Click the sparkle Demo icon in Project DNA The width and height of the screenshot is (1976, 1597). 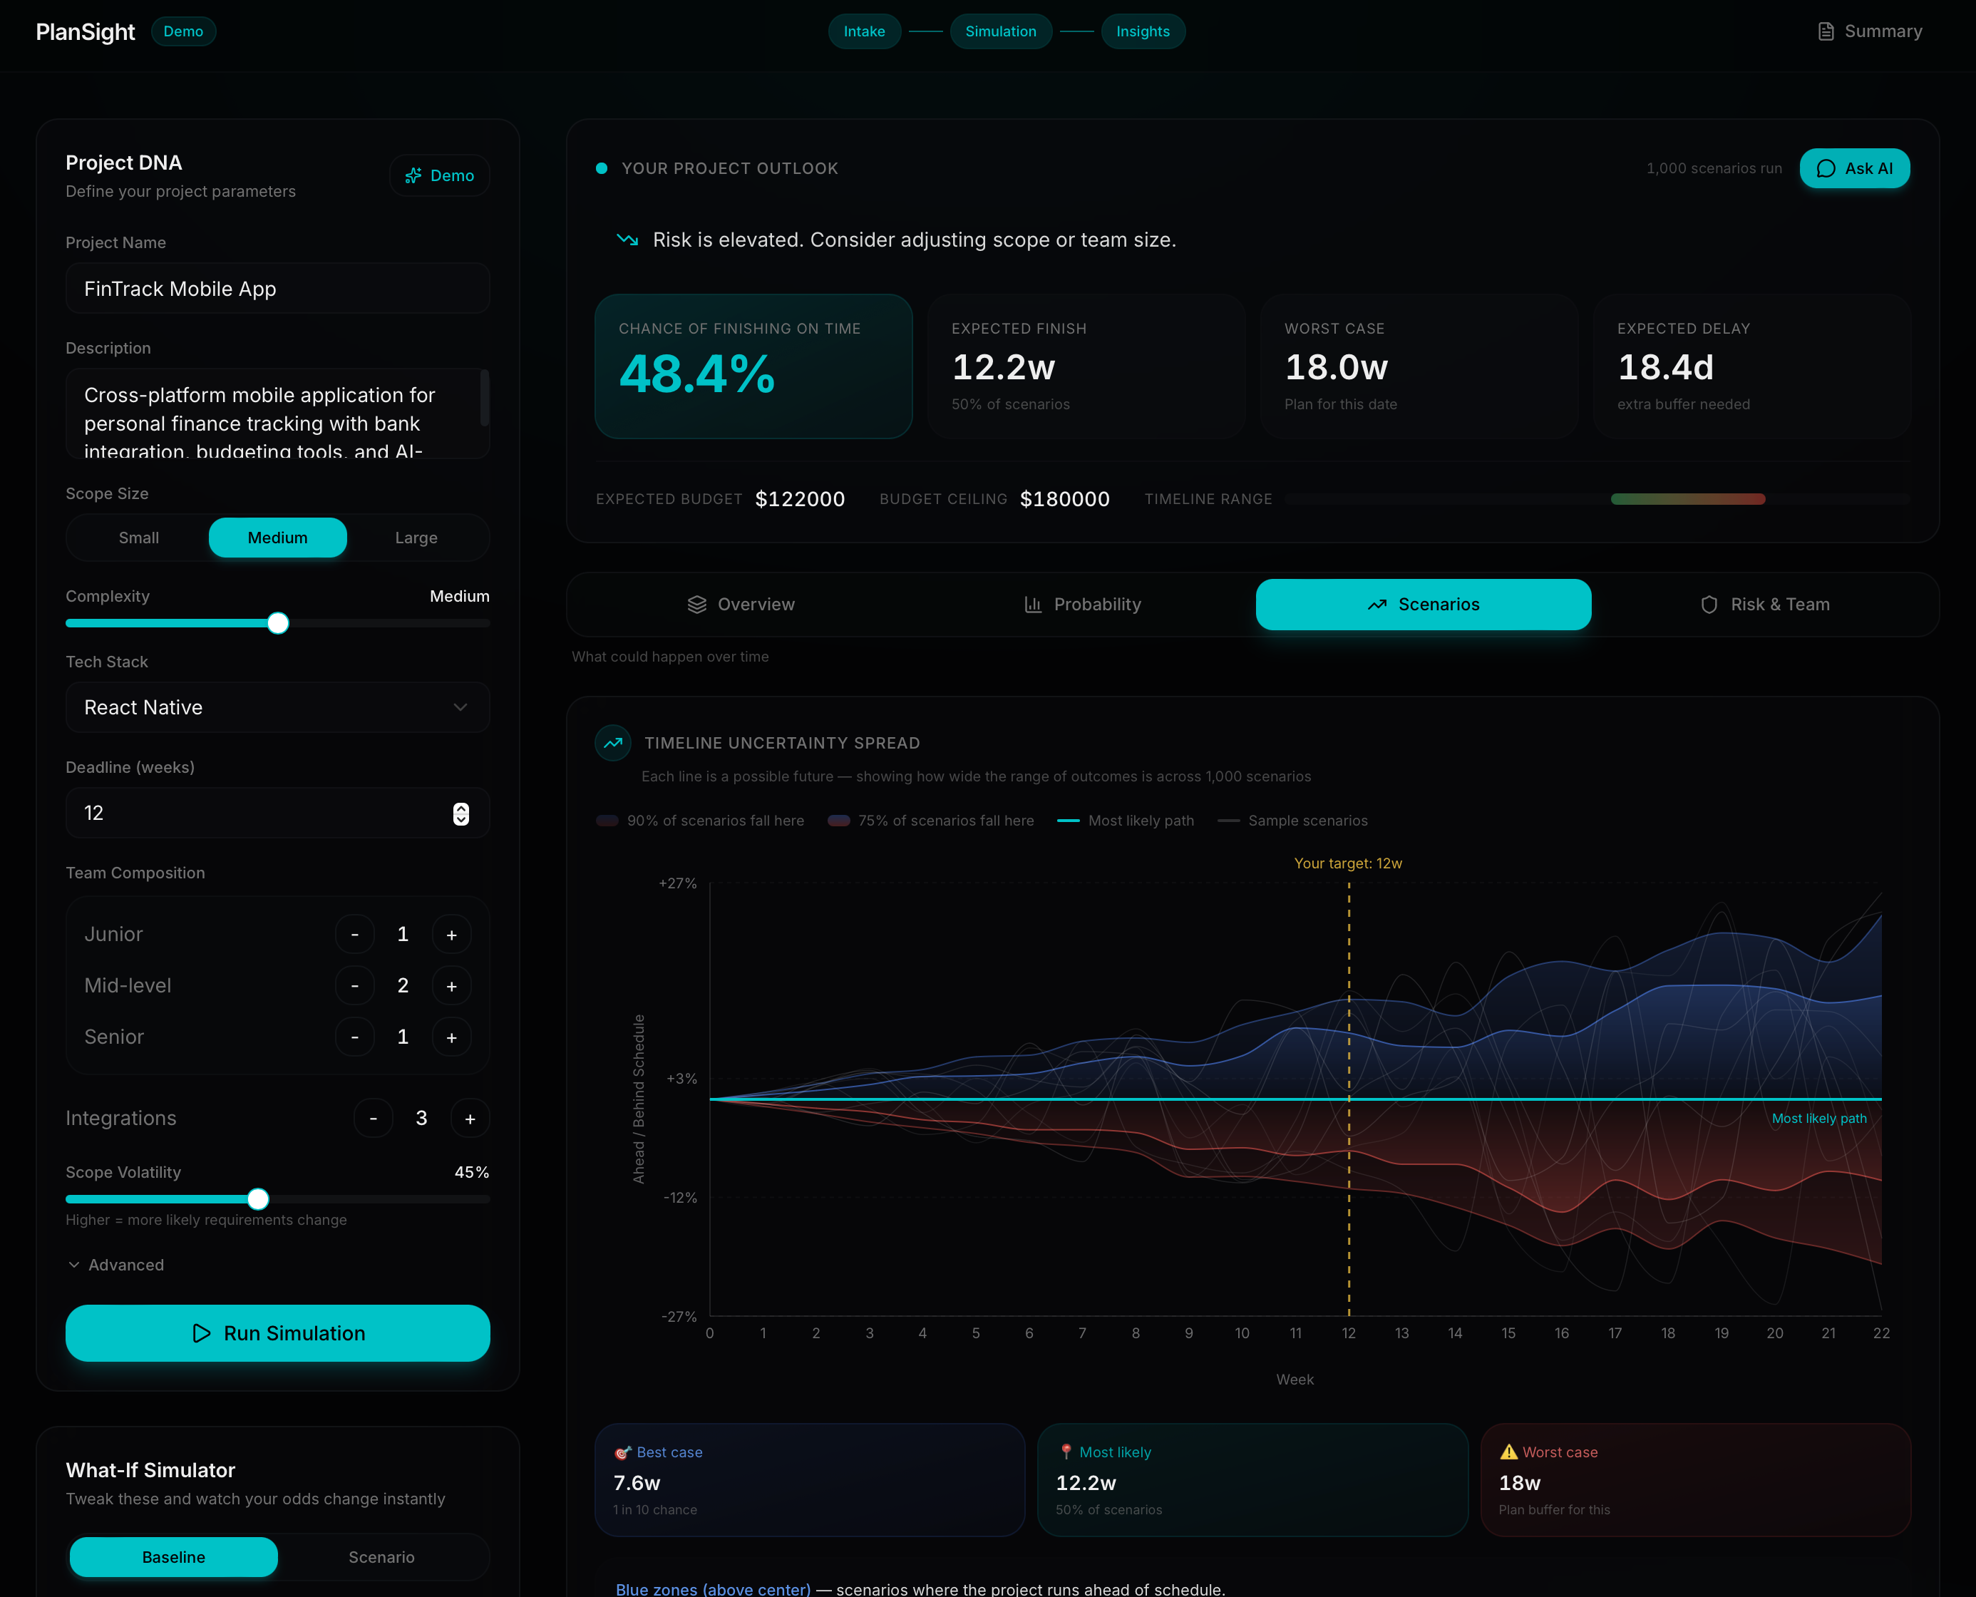point(414,175)
